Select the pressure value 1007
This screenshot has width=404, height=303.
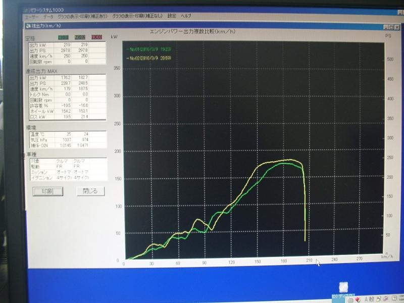tap(67, 140)
